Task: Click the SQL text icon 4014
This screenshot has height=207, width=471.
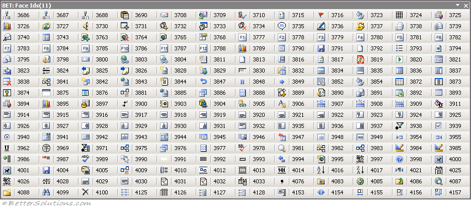Action: pyautogui.click(x=282, y=170)
